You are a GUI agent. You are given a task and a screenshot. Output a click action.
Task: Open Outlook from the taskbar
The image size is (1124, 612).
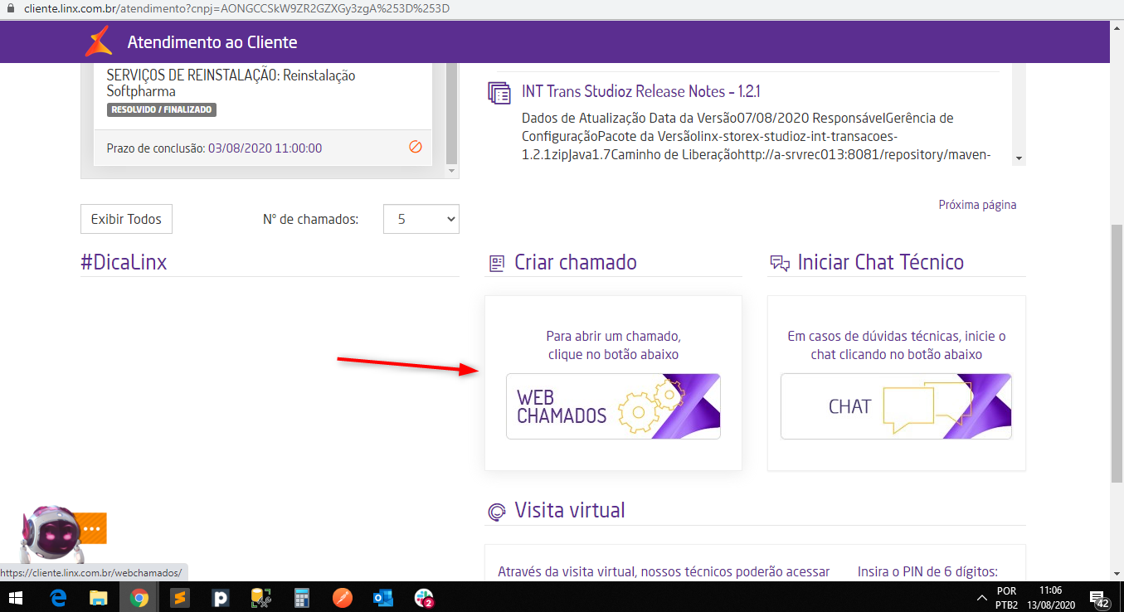tap(383, 597)
